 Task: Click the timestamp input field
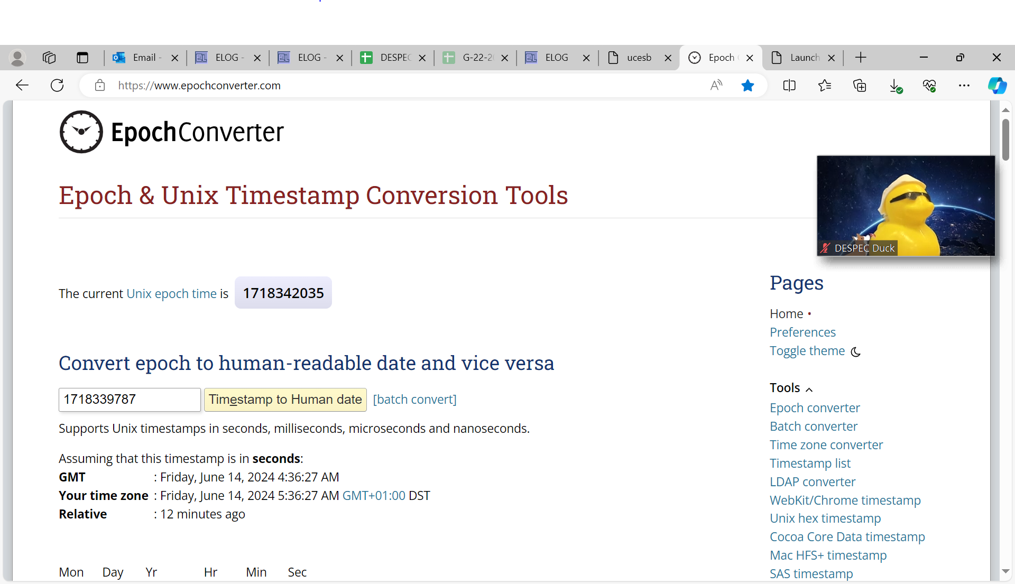[x=130, y=400]
